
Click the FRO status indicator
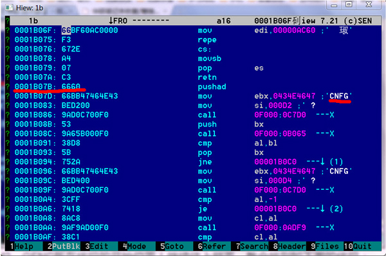(118, 21)
